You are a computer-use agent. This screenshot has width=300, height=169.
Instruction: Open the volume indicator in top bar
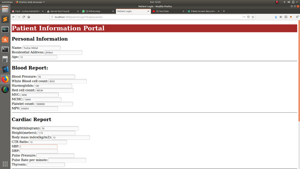[289, 2]
